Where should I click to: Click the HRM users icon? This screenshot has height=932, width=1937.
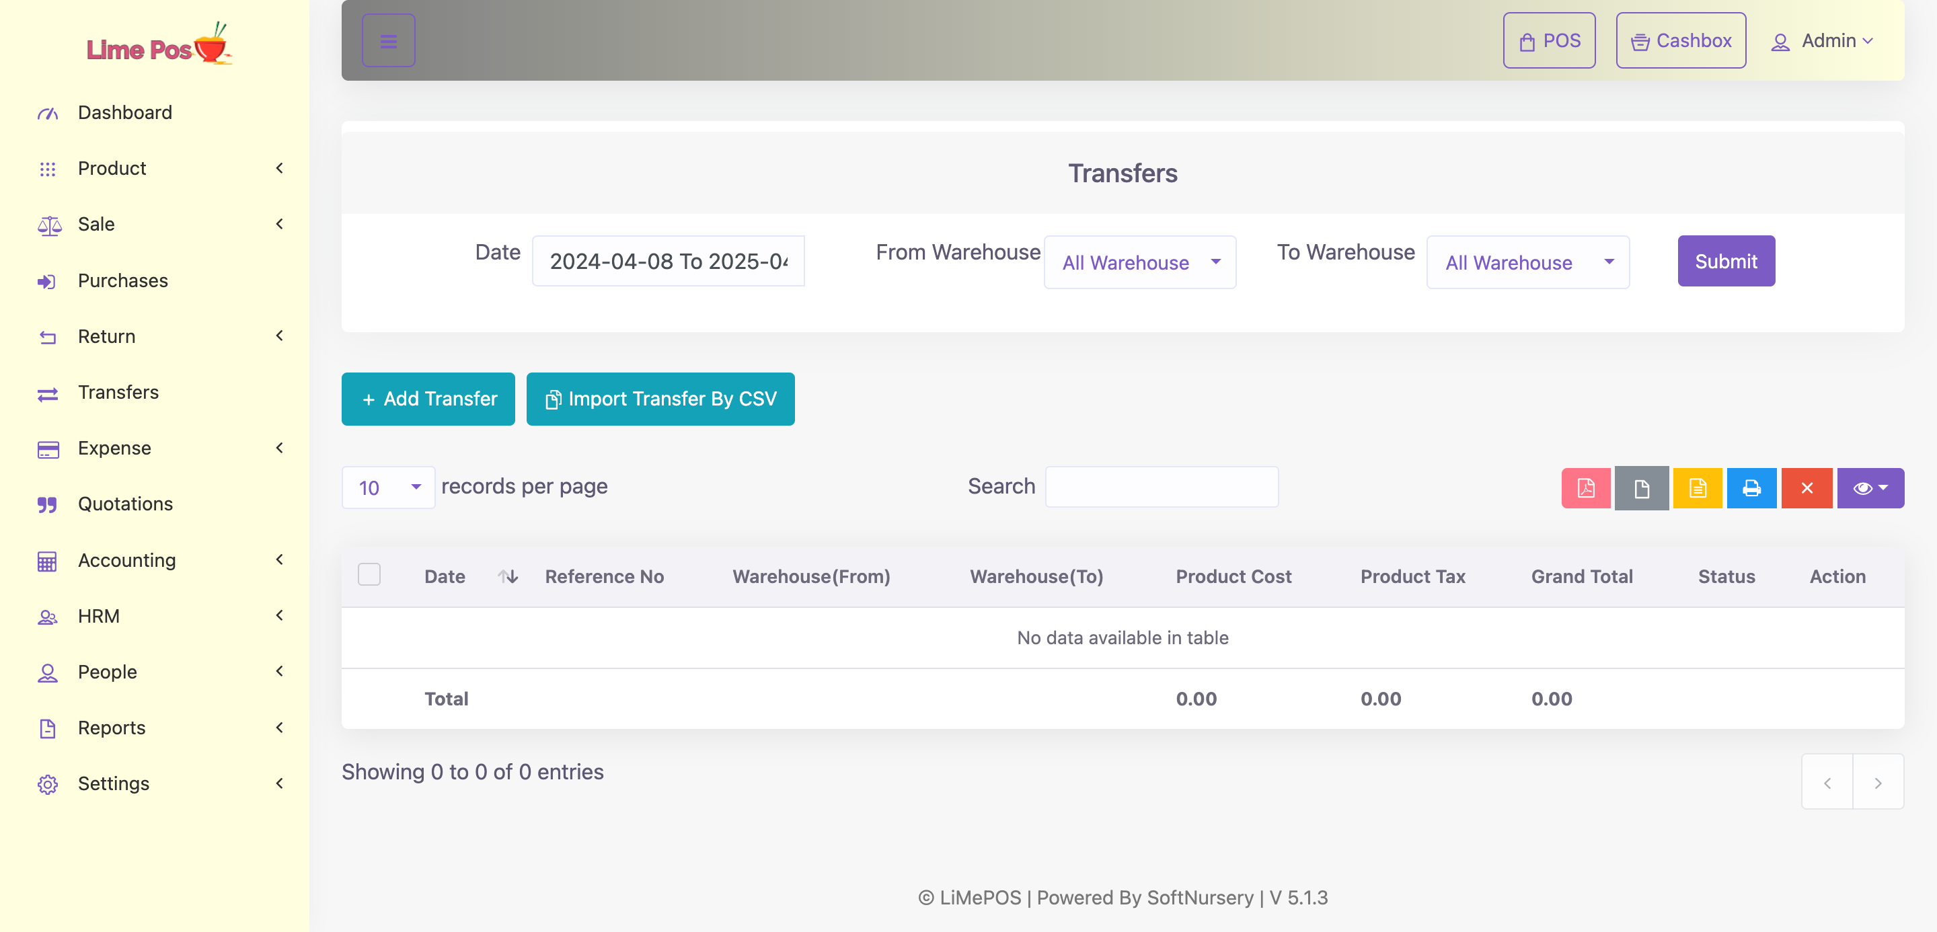tap(47, 617)
